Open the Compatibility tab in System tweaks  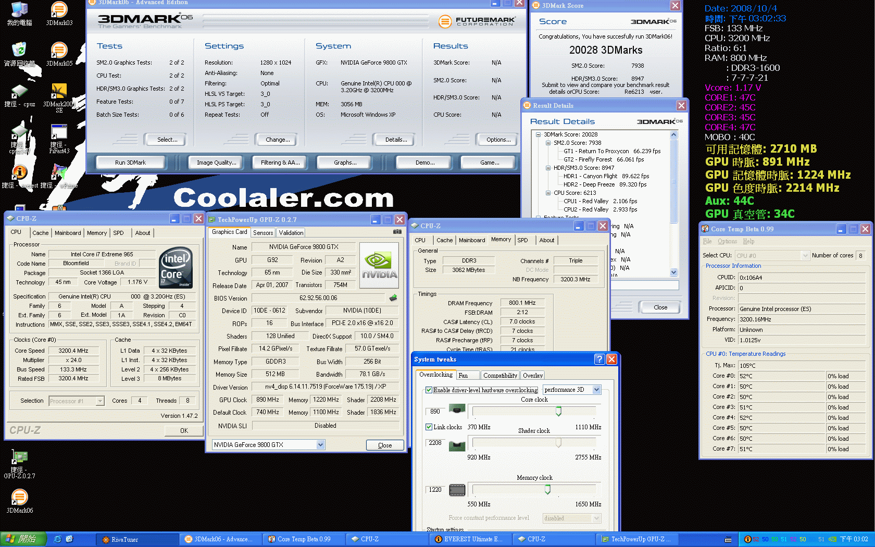tap(500, 375)
